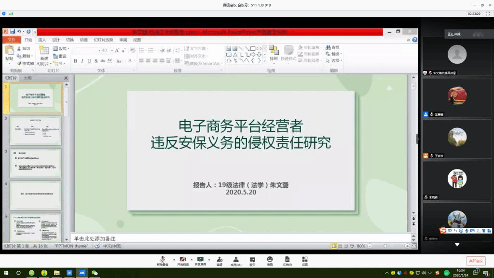This screenshot has width=494, height=278.
Task: Click the Share Screen icon
Action: pyautogui.click(x=200, y=260)
